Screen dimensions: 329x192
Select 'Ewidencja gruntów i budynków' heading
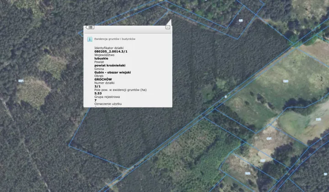pos(115,39)
